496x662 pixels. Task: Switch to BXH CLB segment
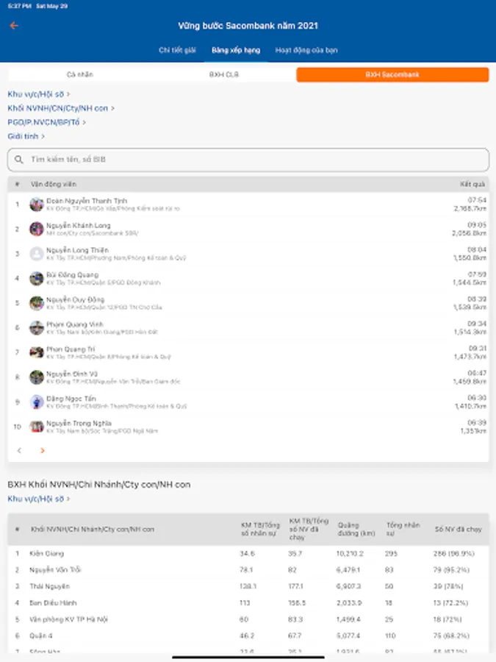click(x=224, y=74)
